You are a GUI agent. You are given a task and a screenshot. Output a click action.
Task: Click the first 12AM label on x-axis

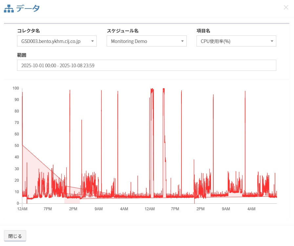point(22,209)
